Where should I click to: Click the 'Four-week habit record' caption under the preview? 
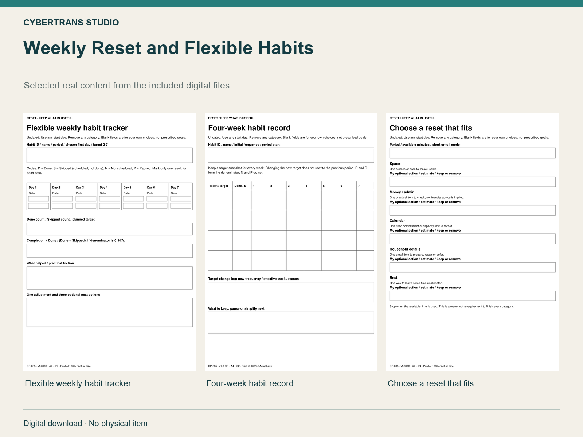tap(250, 383)
